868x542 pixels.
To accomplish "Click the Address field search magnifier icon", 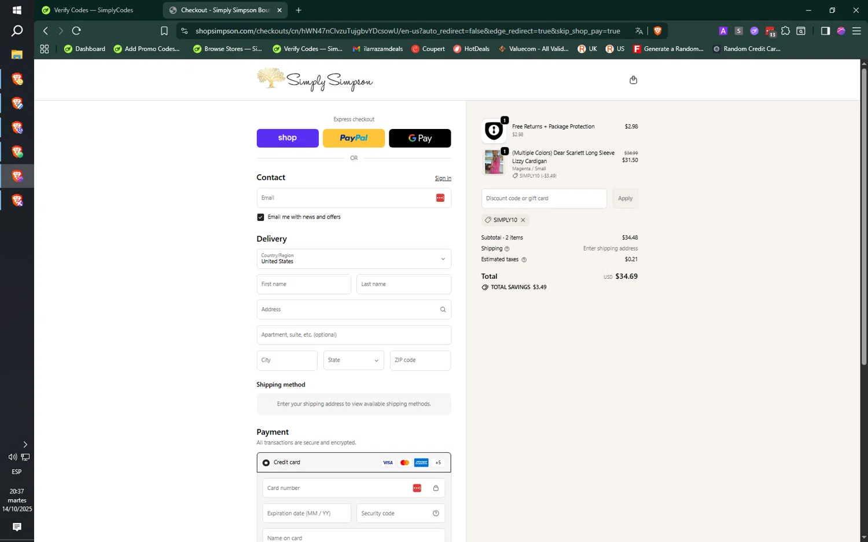I will [x=443, y=309].
